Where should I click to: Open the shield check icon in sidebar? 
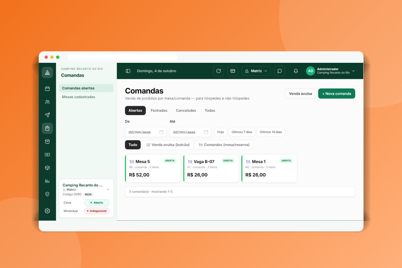[47, 194]
